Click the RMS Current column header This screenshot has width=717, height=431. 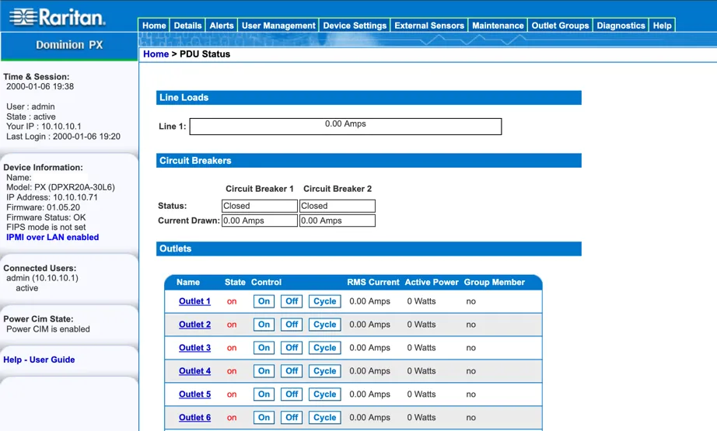click(373, 282)
